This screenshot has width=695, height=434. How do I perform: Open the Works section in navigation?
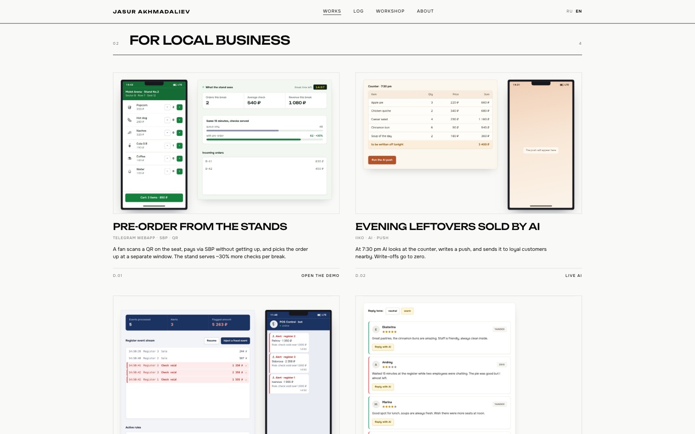pyautogui.click(x=332, y=11)
